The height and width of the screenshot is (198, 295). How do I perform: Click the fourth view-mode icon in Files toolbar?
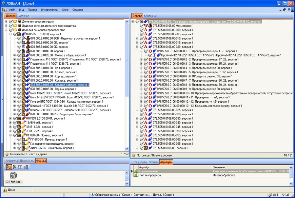26,167
